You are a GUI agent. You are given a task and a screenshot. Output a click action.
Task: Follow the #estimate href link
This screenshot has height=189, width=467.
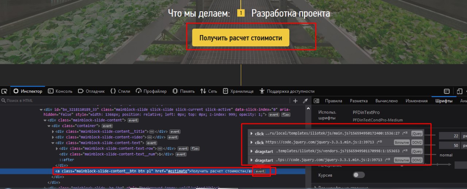tap(177, 171)
